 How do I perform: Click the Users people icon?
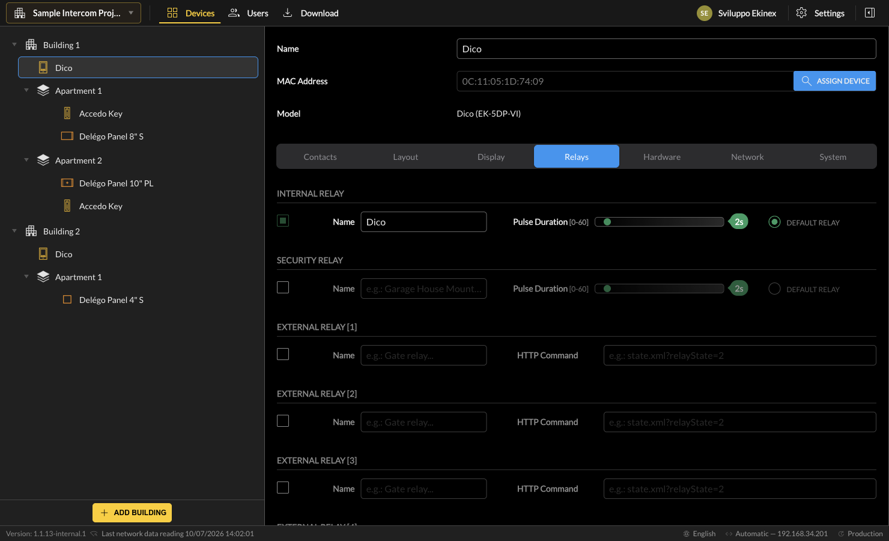[x=234, y=13]
